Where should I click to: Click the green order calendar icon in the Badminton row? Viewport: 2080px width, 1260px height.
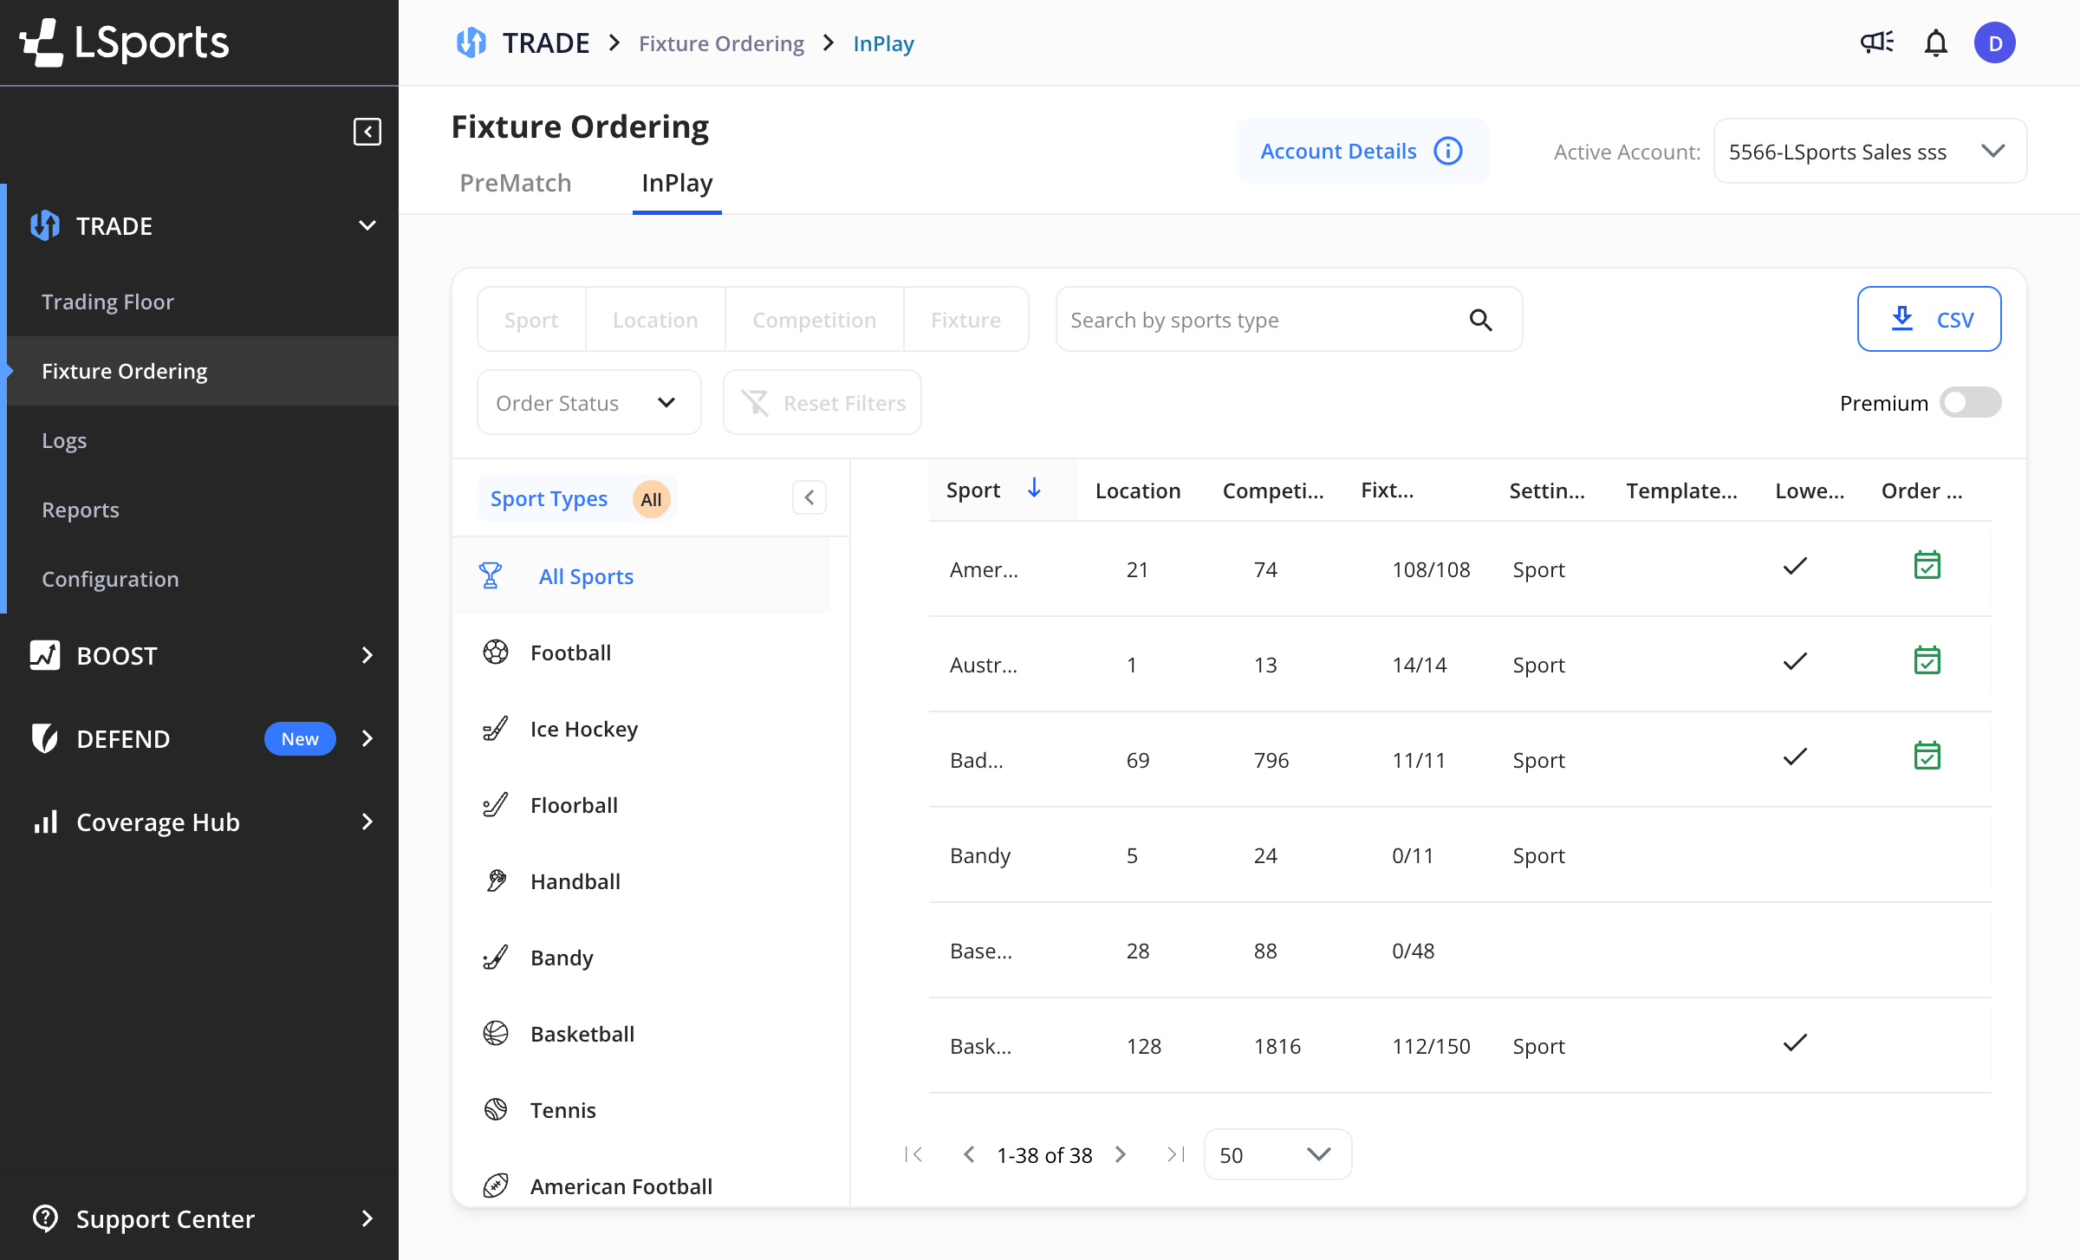click(x=1929, y=755)
